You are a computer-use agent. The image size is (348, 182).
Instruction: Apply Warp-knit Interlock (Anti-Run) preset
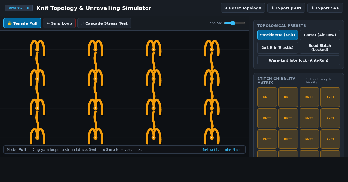click(298, 60)
